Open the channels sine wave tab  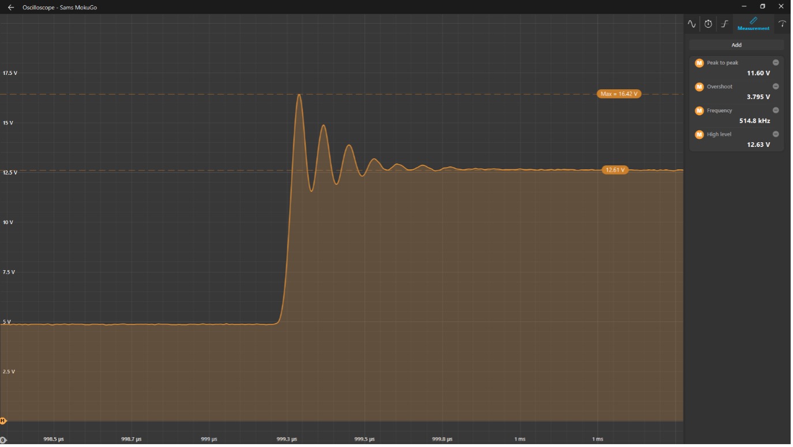(691, 24)
